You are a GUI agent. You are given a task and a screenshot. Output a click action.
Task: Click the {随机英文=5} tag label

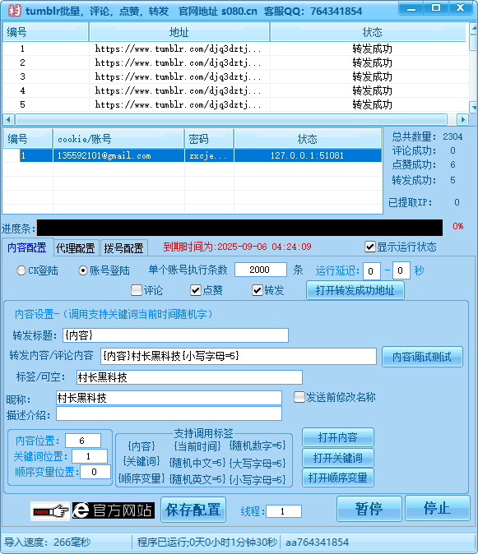coord(197,479)
